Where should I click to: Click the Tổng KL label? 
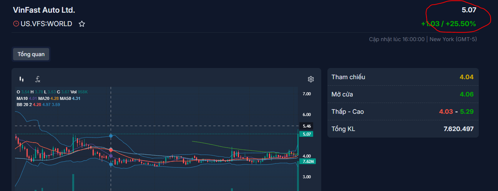343,129
